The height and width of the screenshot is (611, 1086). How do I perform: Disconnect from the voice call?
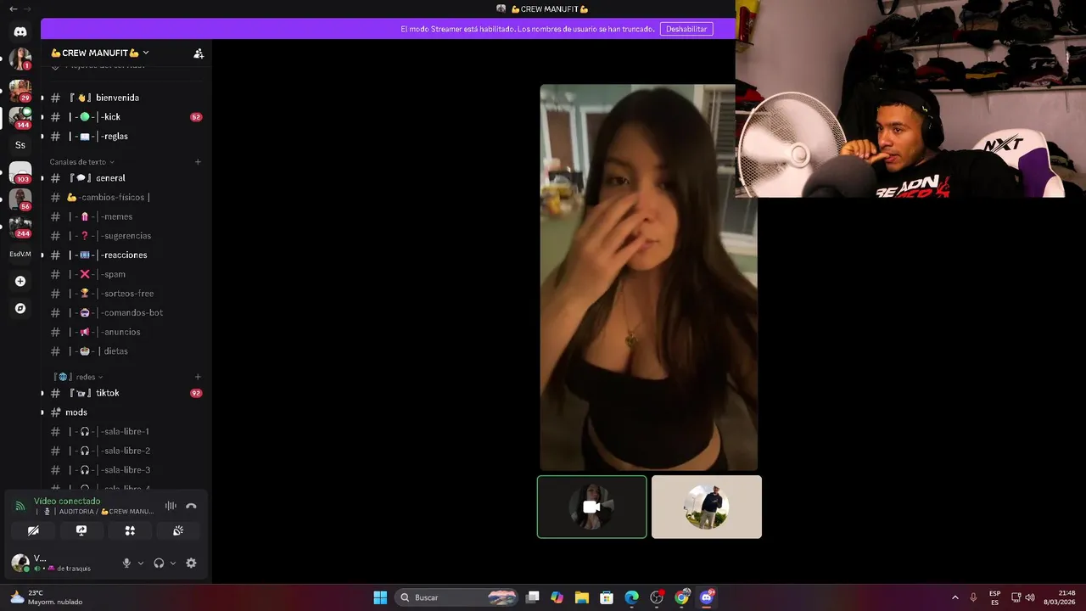click(191, 506)
